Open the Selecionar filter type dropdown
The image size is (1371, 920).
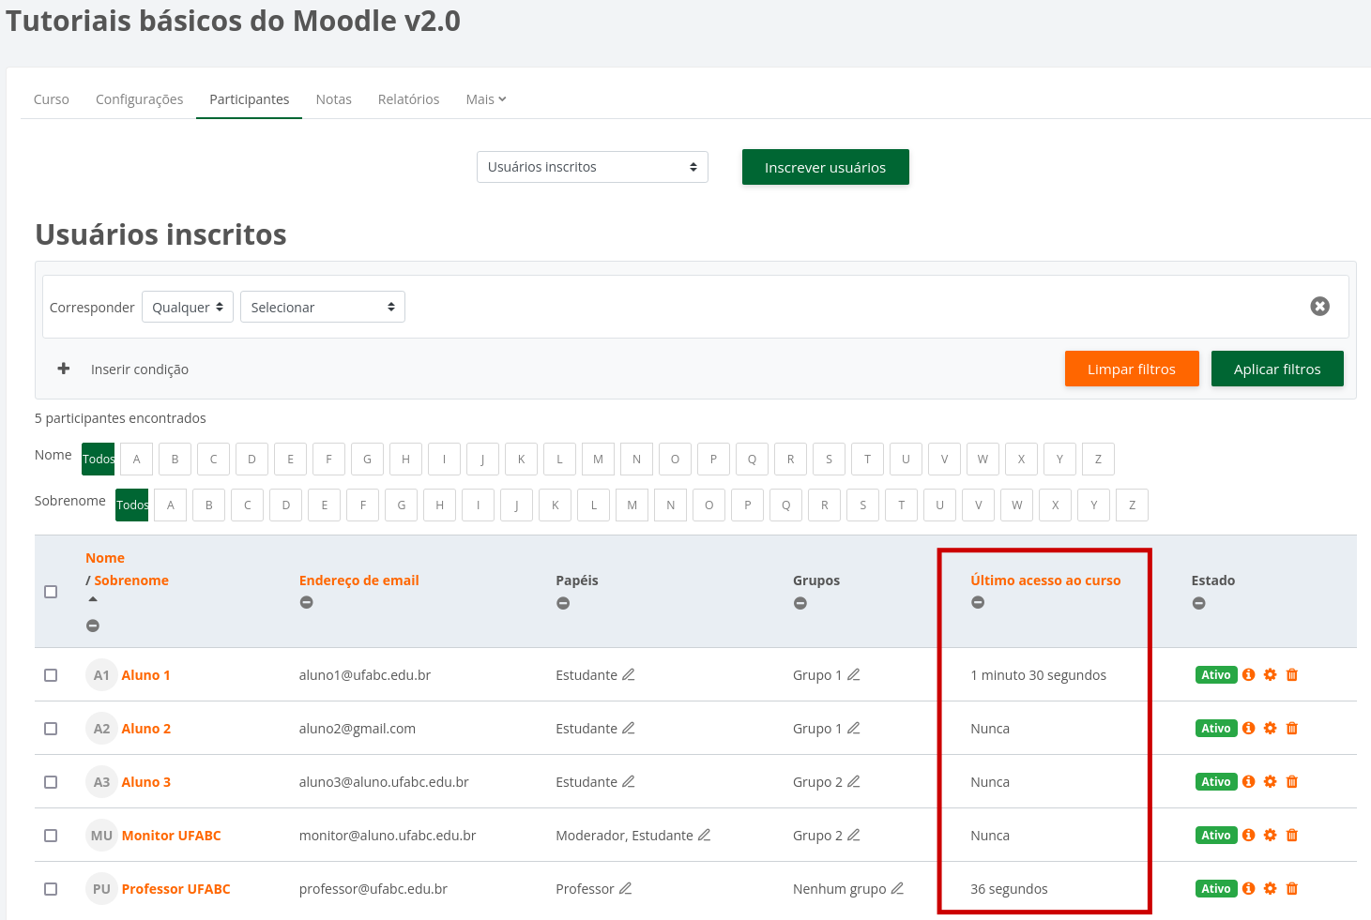(x=322, y=308)
